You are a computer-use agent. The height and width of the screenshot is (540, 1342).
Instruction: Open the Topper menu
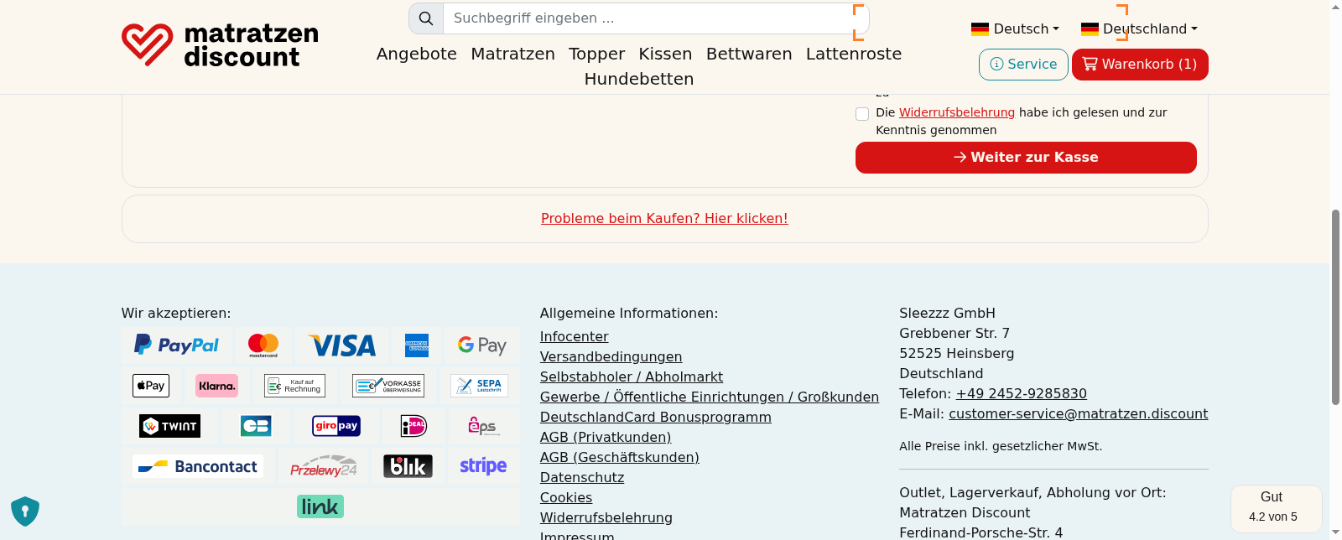point(596,54)
